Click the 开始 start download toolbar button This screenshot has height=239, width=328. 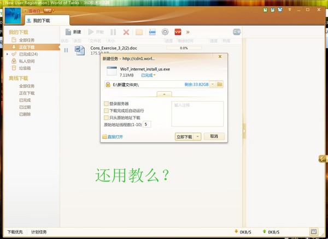[96, 32]
